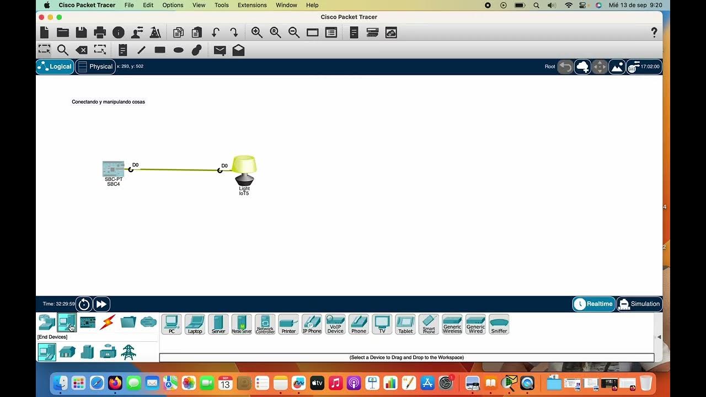The height and width of the screenshot is (397, 706).
Task: Pick the Sniffer device
Action: pos(499,324)
